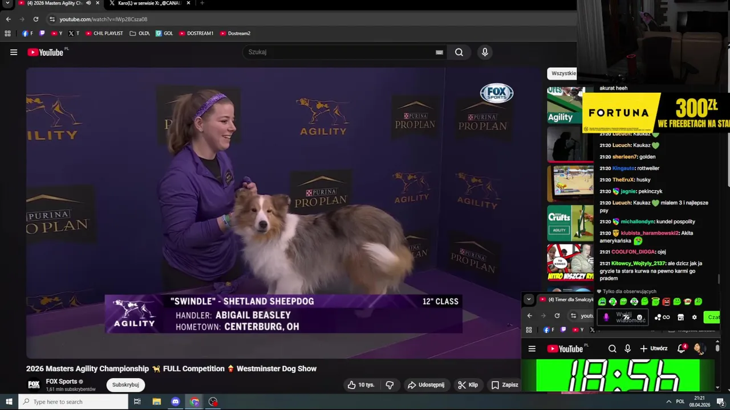Switch to the Karo(L) X tab

[148, 3]
